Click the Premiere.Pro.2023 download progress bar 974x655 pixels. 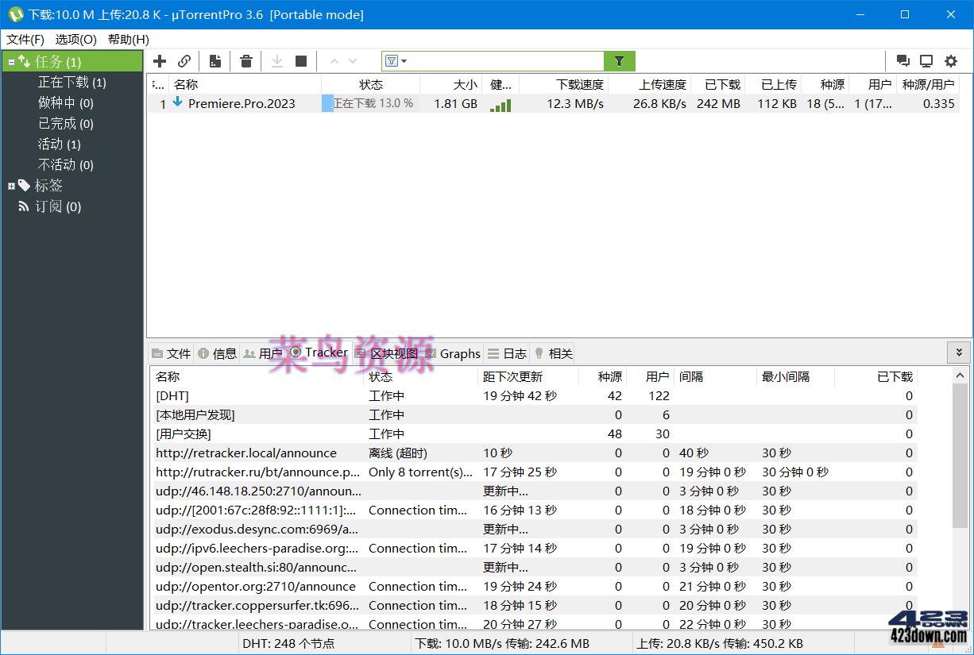click(369, 103)
